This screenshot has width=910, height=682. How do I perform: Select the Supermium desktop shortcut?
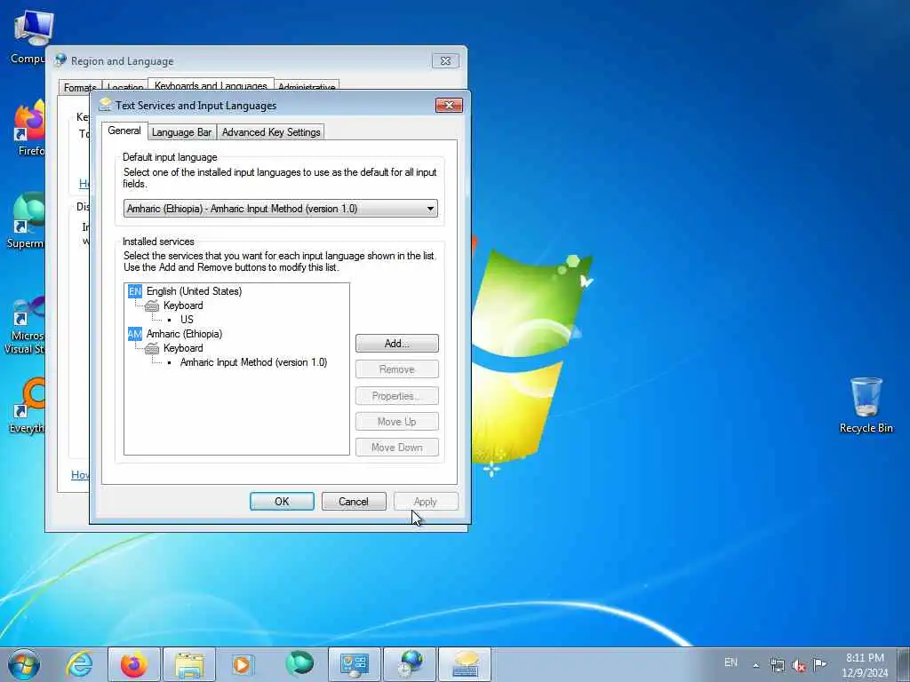pos(26,220)
